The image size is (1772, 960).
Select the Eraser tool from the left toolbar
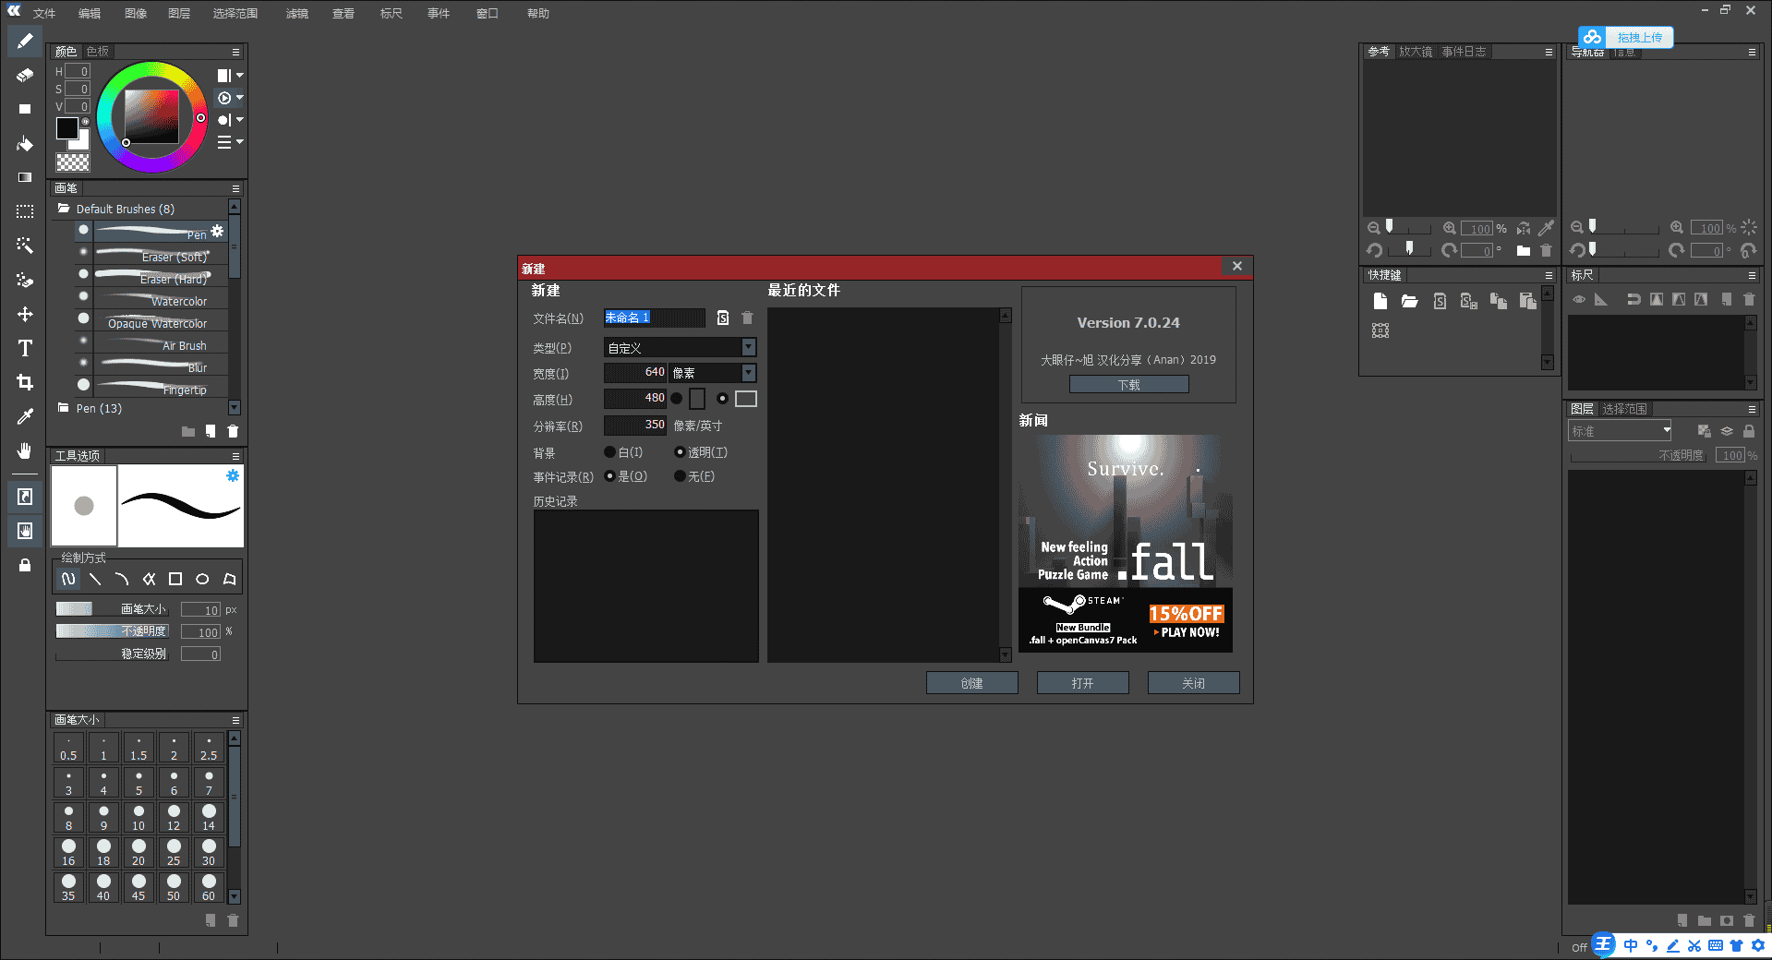pos(24,75)
